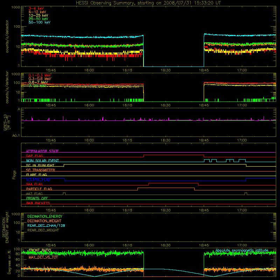Select the SC_TRANSMITTER flag label
Viewport: 280px width, 280px height.
[x=40, y=170]
